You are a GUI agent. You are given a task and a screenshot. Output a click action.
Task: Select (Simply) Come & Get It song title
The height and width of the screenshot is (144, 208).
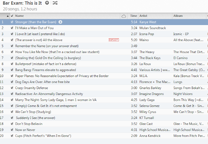(46, 106)
